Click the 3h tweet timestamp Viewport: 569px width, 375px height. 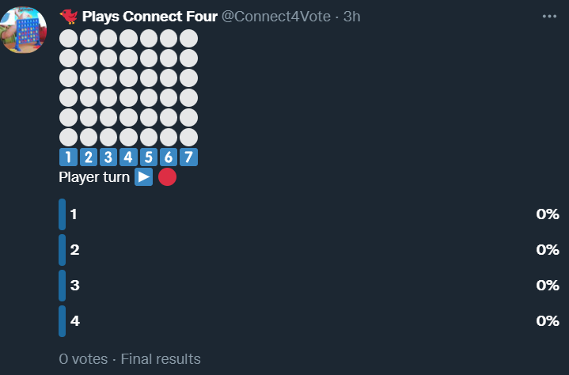tap(351, 17)
